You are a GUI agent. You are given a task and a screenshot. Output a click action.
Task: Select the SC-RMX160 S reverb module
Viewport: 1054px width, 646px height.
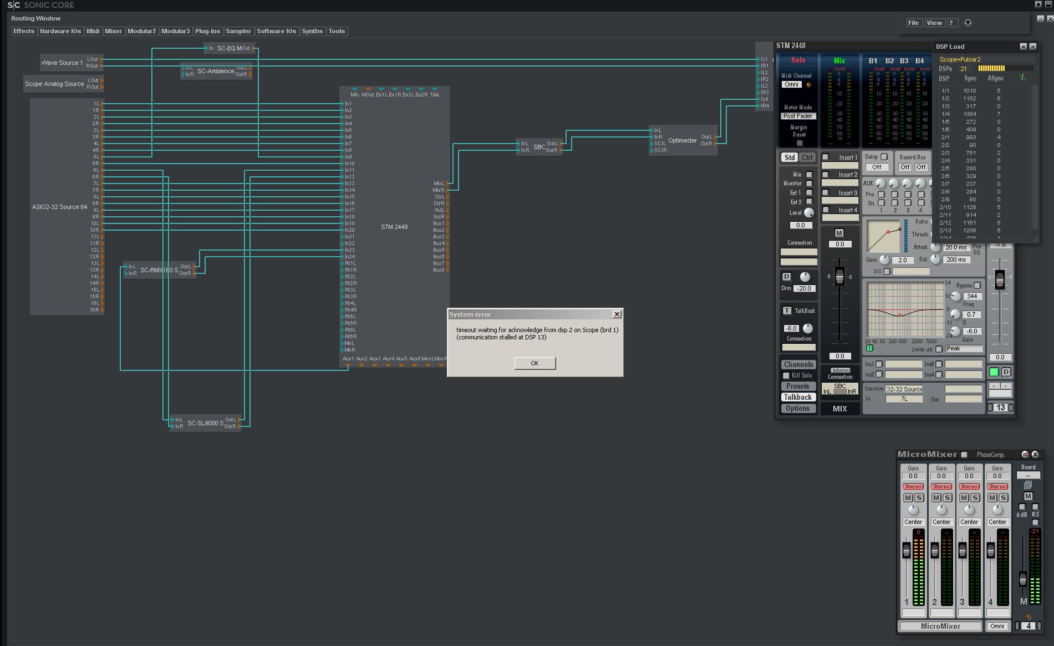[159, 270]
